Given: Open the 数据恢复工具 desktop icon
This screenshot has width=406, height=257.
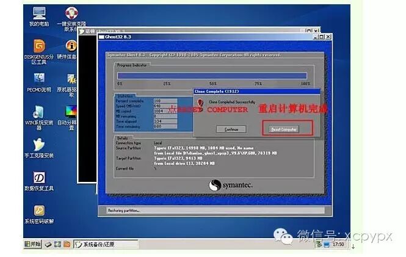Looking at the screenshot, I should (x=39, y=181).
